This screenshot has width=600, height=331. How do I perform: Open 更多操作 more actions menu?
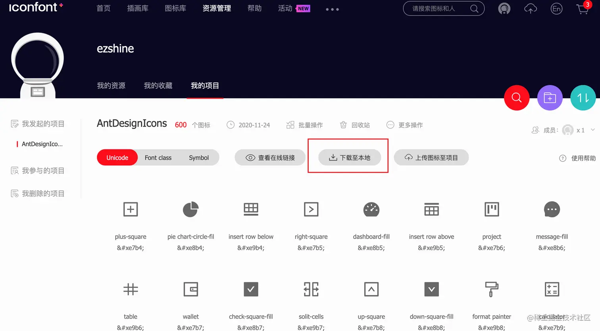click(405, 125)
